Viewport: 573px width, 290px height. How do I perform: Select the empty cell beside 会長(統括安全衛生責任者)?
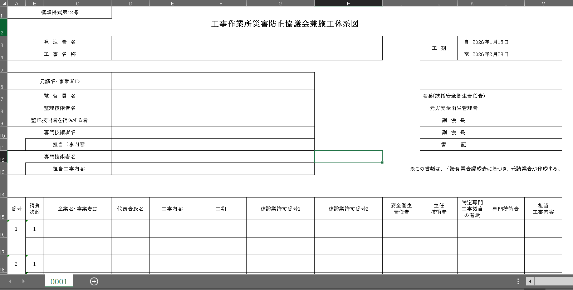(524, 96)
